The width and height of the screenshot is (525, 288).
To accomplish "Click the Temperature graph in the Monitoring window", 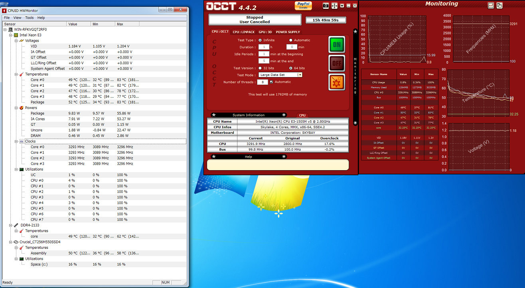I will point(478,93).
